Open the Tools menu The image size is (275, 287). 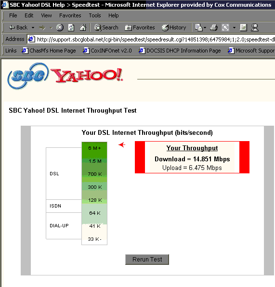(x=95, y=15)
